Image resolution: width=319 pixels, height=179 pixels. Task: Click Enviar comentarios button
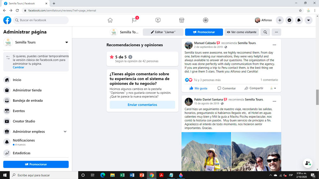pos(142,105)
